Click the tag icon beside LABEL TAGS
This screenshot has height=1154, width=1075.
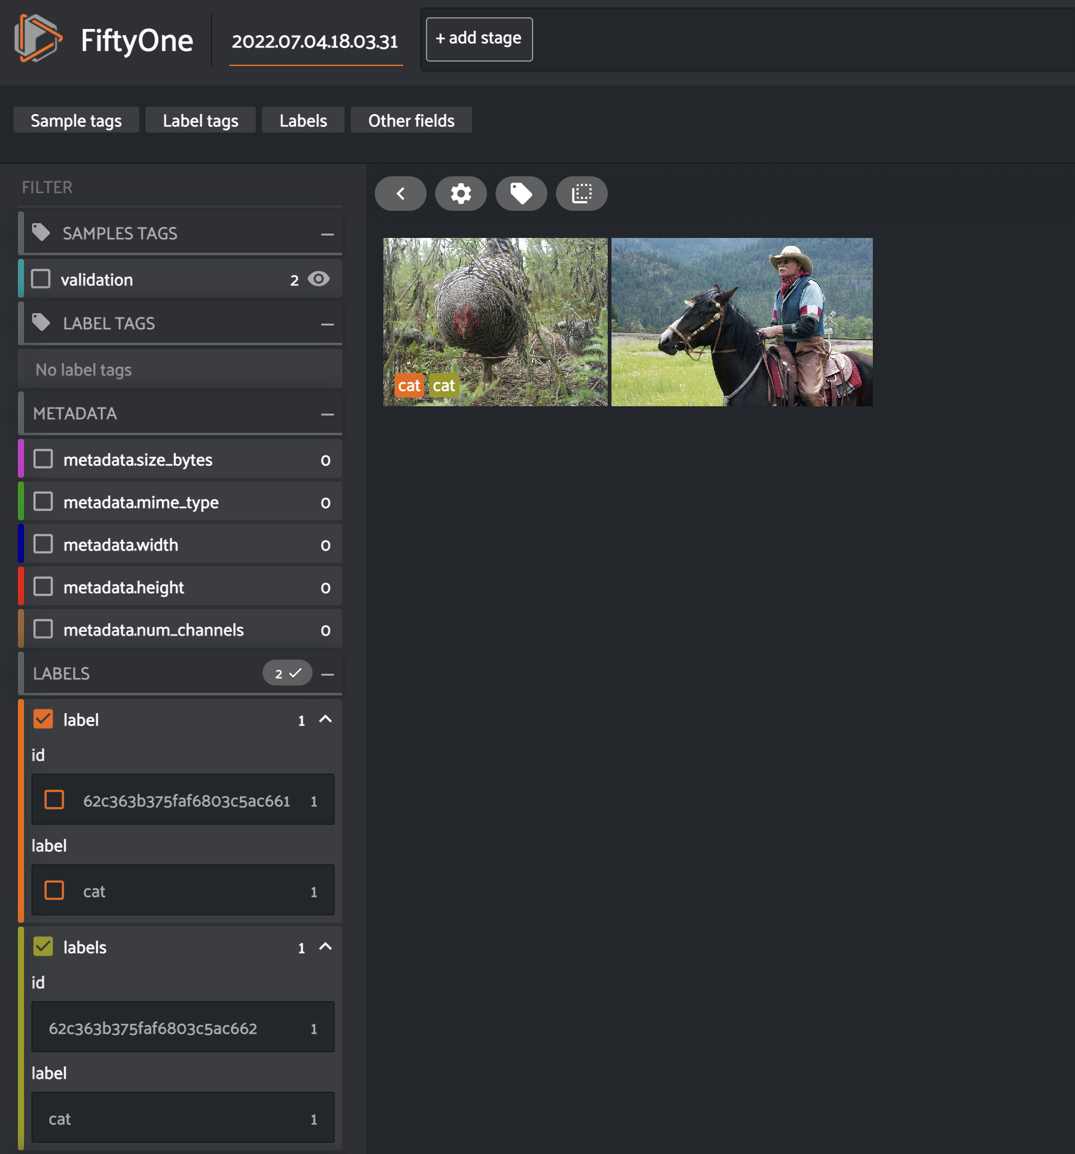click(41, 322)
